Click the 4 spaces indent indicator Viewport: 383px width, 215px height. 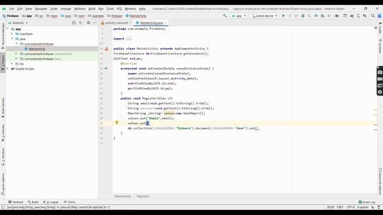click(363, 207)
